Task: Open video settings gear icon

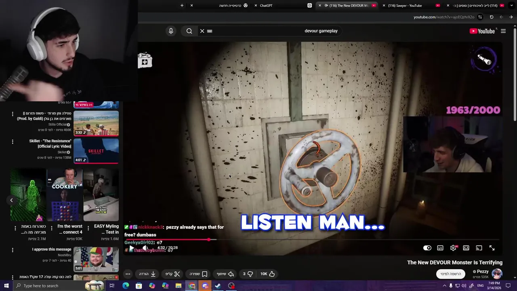Action: click(453, 248)
